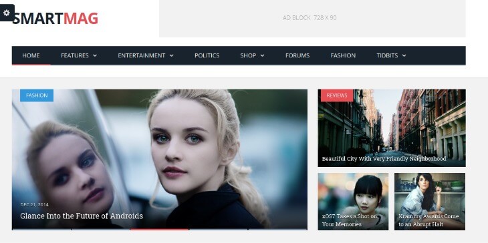Expand the Features dropdown arrow

[x=95, y=55]
